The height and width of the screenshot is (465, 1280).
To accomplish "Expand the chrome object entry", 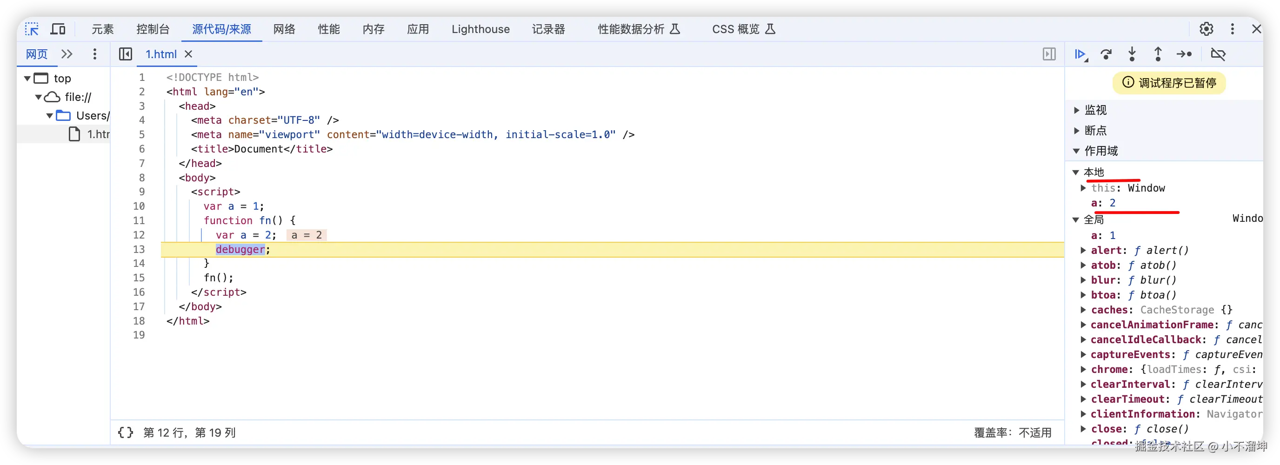I will [1083, 369].
